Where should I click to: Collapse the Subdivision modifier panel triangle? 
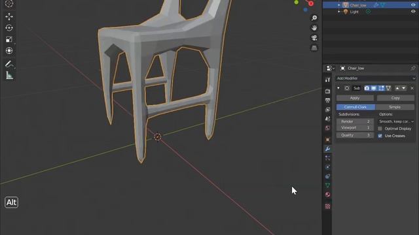pyautogui.click(x=338, y=88)
